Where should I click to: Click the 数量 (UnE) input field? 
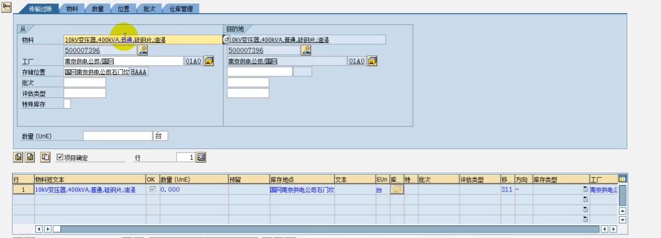tap(117, 135)
